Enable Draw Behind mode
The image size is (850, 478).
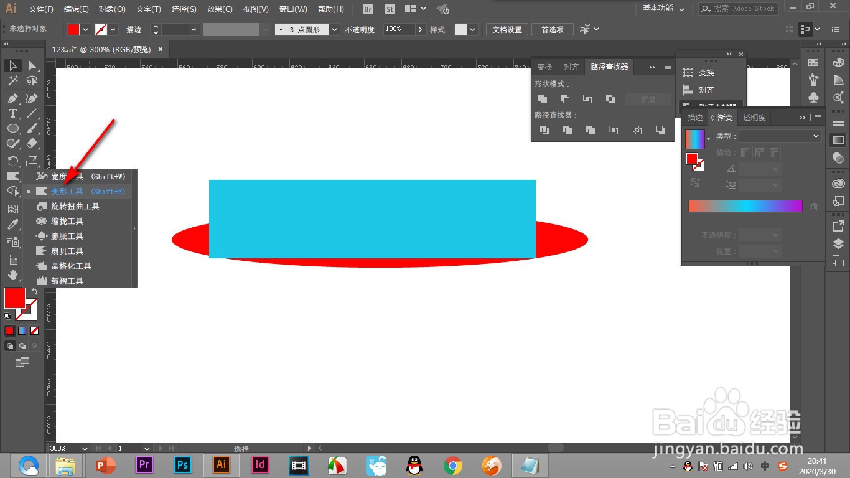22,346
